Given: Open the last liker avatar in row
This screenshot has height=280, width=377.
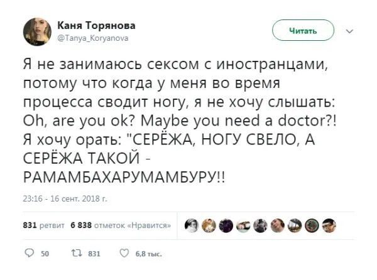Looking at the screenshot, I should coord(329,226).
